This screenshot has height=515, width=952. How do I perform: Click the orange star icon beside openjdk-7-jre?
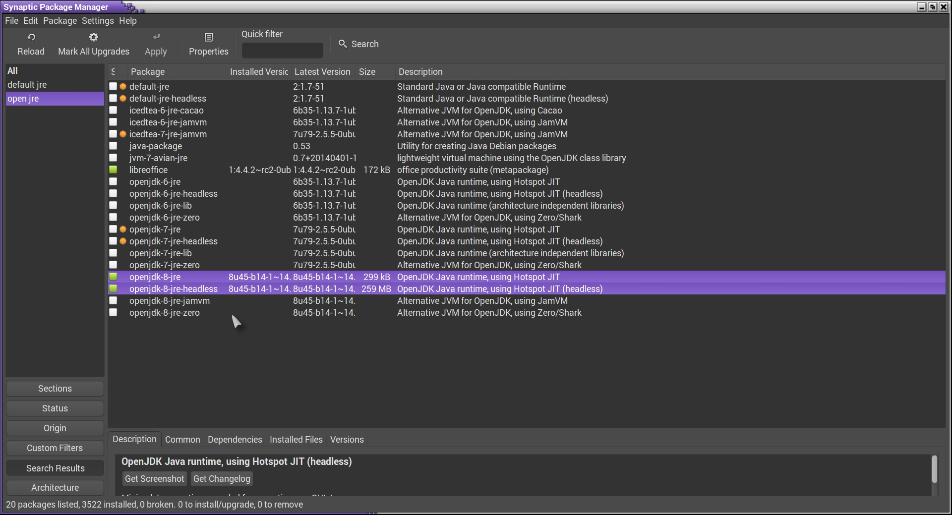pyautogui.click(x=123, y=229)
